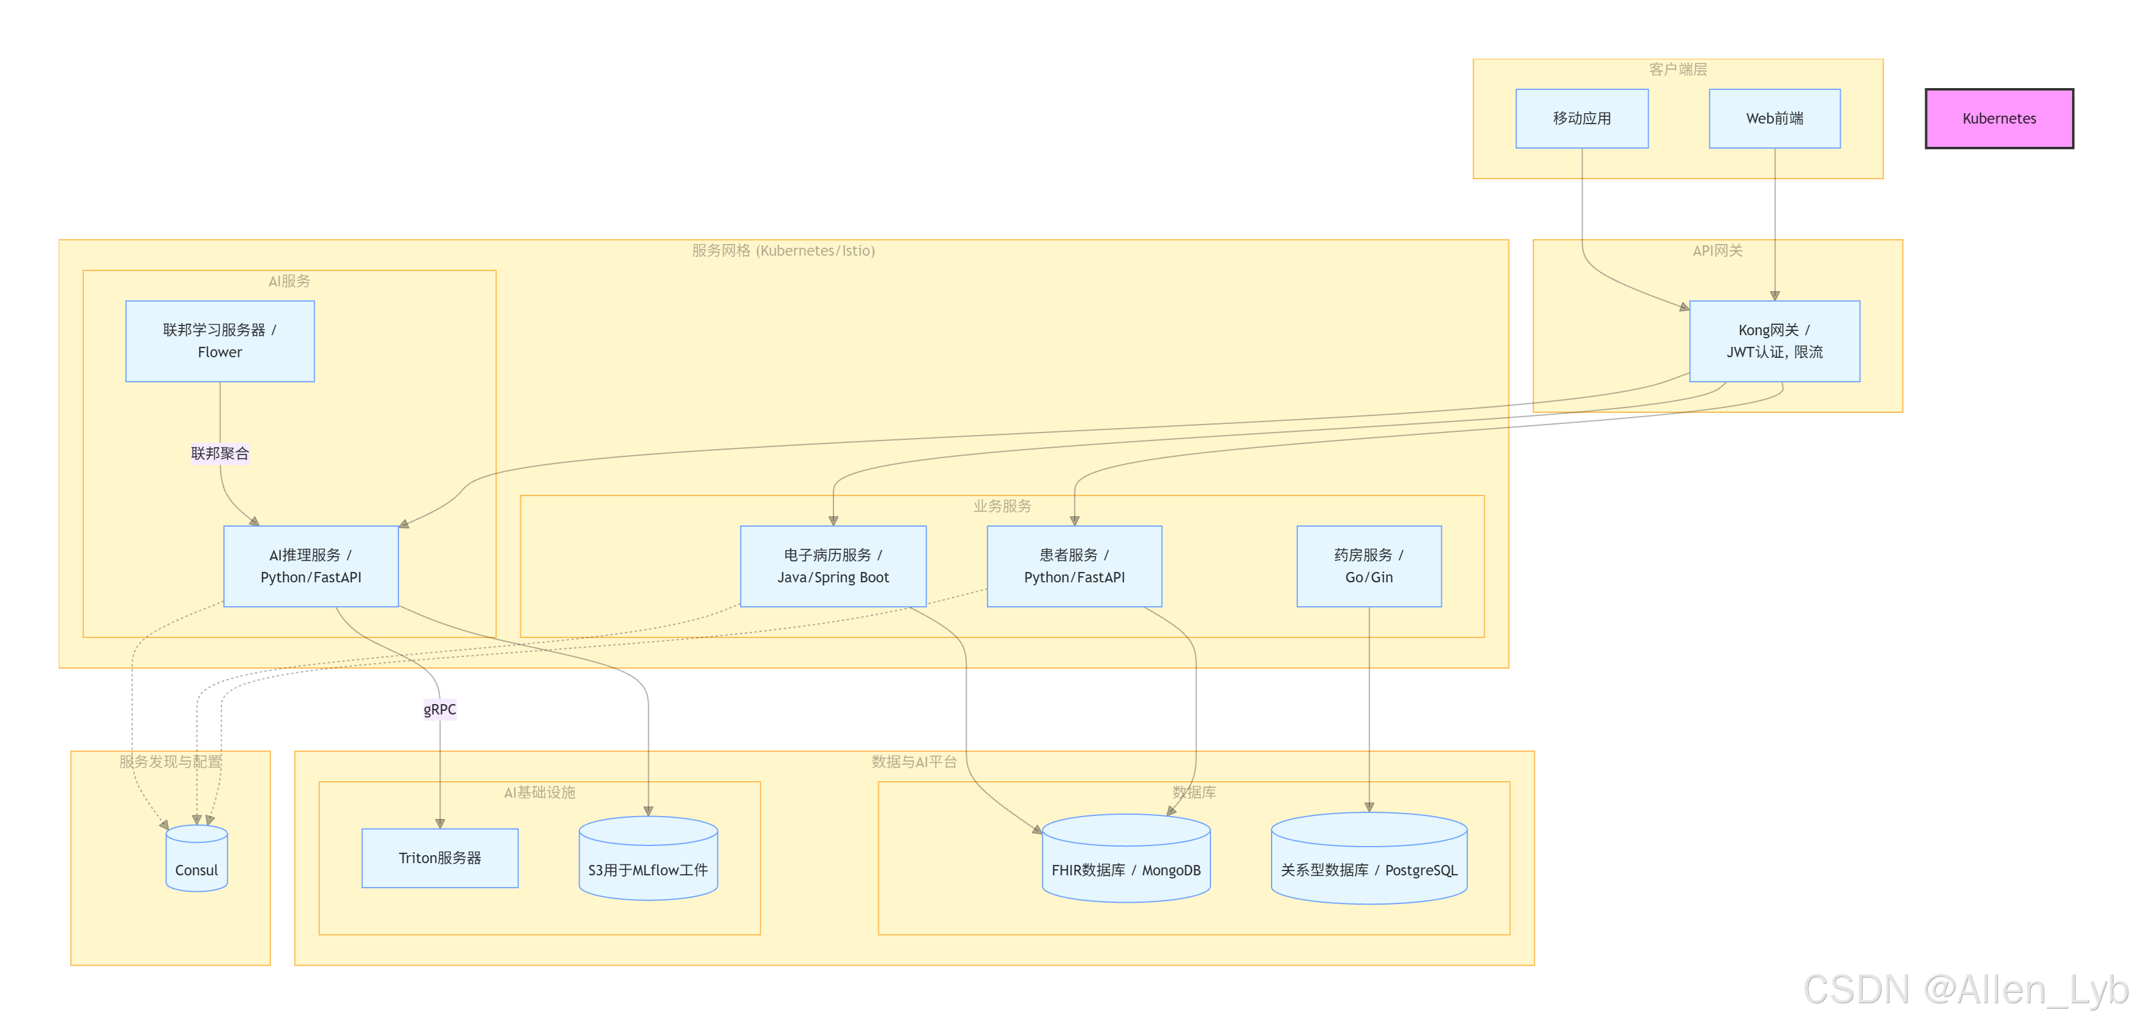Click the pink Kubernetes node
This screenshot has height=1024, width=2132.
point(1999,118)
